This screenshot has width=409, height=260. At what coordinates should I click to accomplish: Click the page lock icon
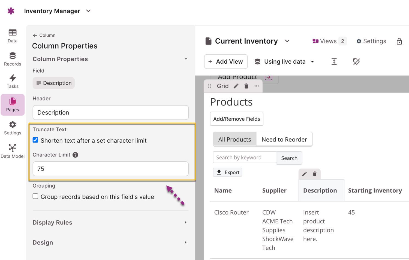(x=399, y=41)
